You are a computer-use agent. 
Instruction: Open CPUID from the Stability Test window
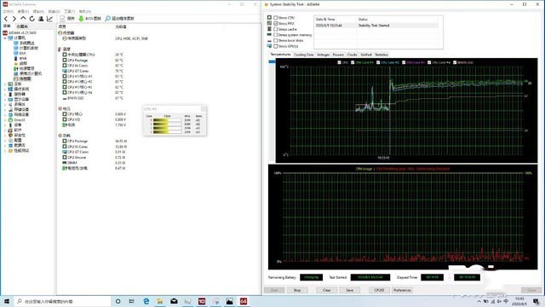click(x=379, y=290)
